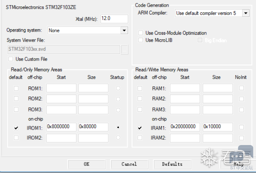Click the IROM2 Size field
Screen dimensions: 256x173
pyautogui.click(x=93, y=138)
